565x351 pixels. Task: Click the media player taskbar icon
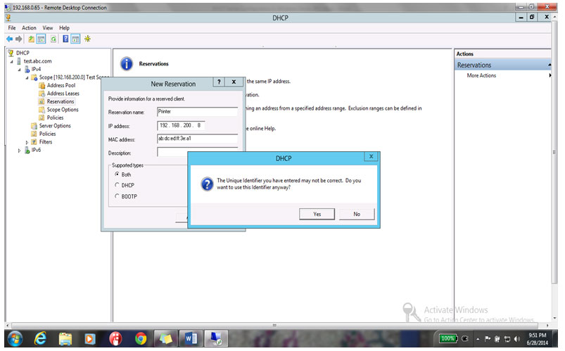(x=90, y=338)
